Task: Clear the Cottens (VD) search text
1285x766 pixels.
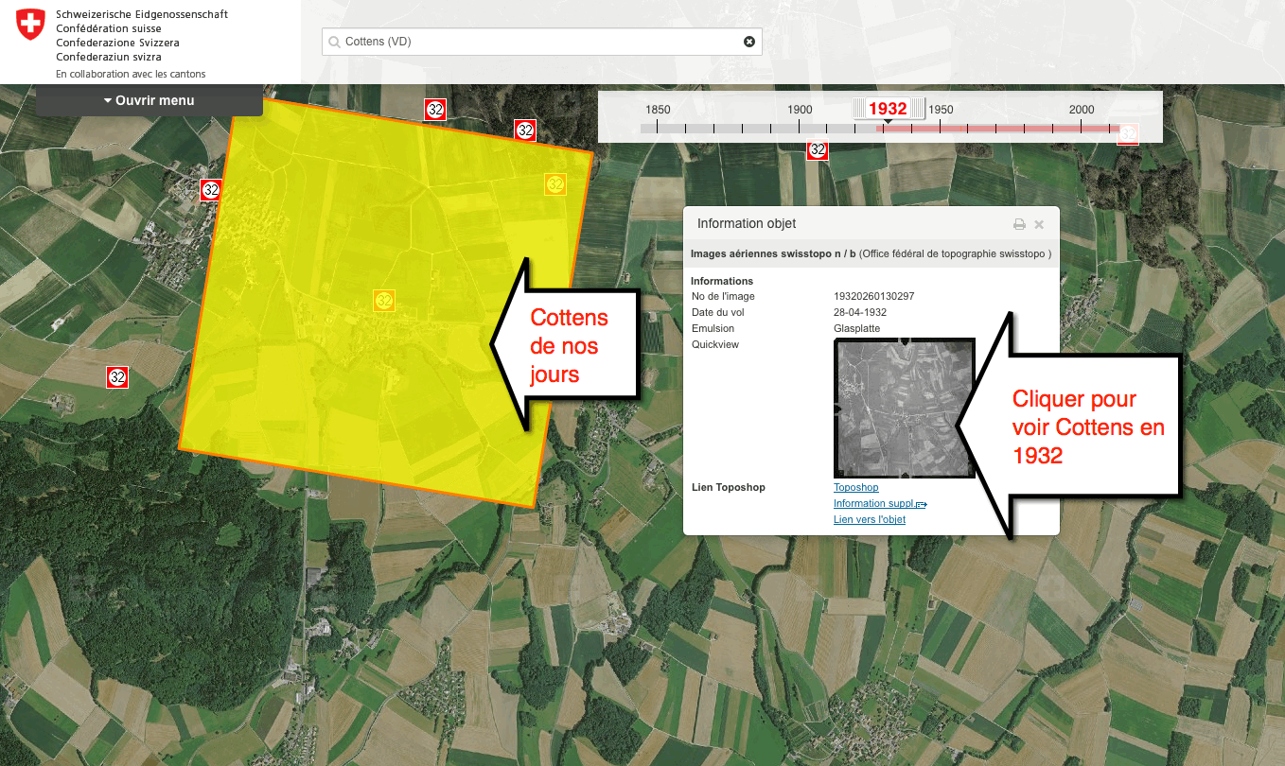Action: 749,42
